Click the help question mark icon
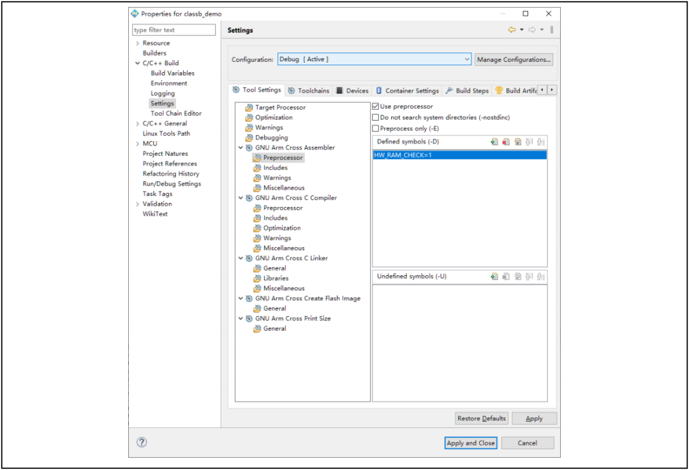The image size is (689, 470). [142, 443]
